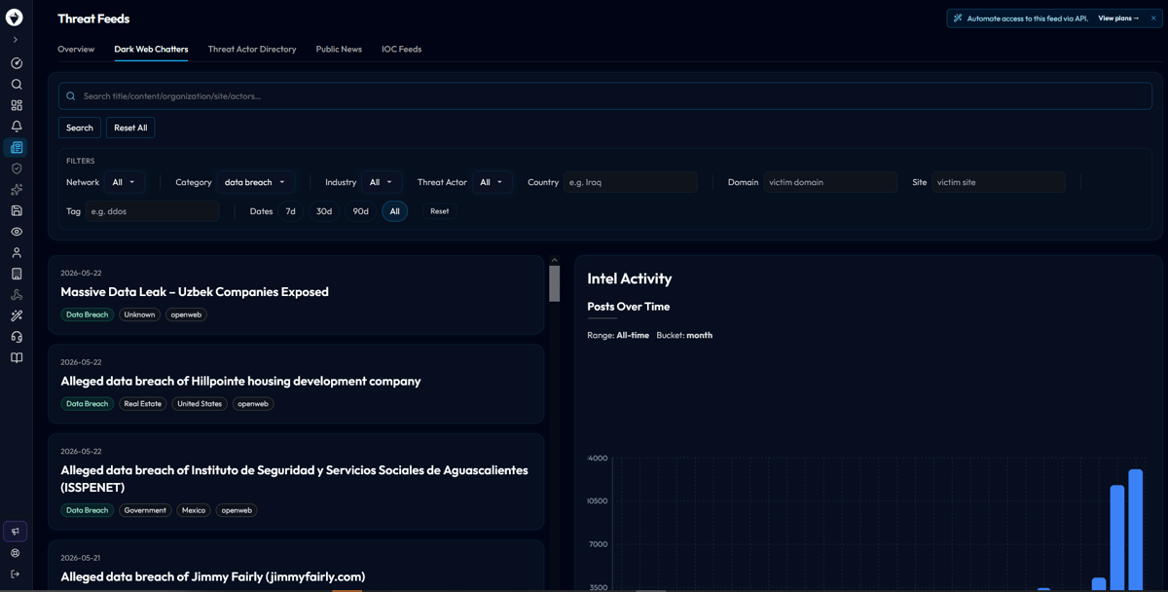Select the 90d date range
This screenshot has width=1168, height=592.
[360, 211]
